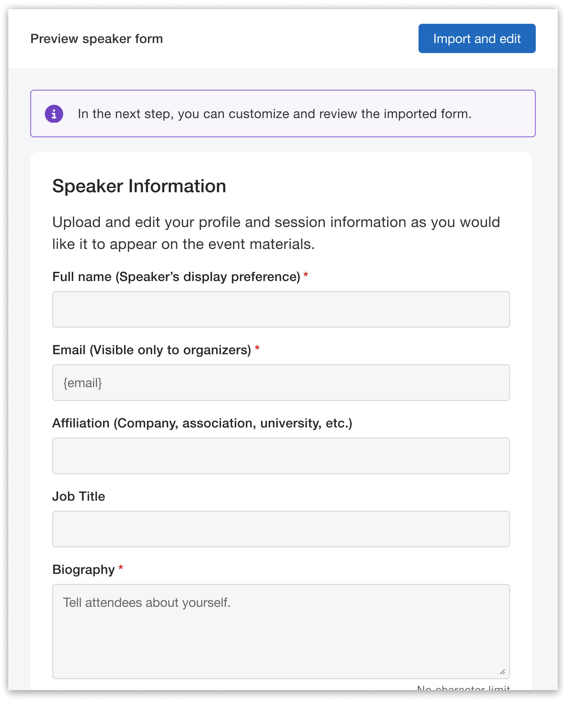
Task: Click the Preview speaker form heading
Action: click(96, 38)
